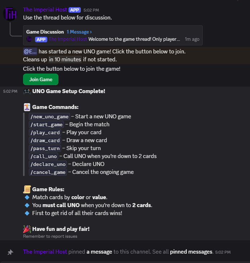Open the 1 Message thread link
Viewport: 250px width, 263px height.
[x=79, y=32]
